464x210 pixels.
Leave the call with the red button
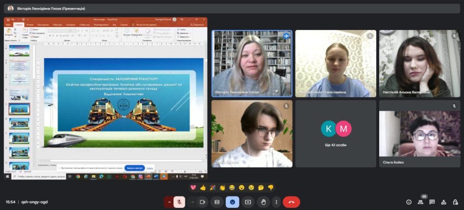click(x=291, y=202)
